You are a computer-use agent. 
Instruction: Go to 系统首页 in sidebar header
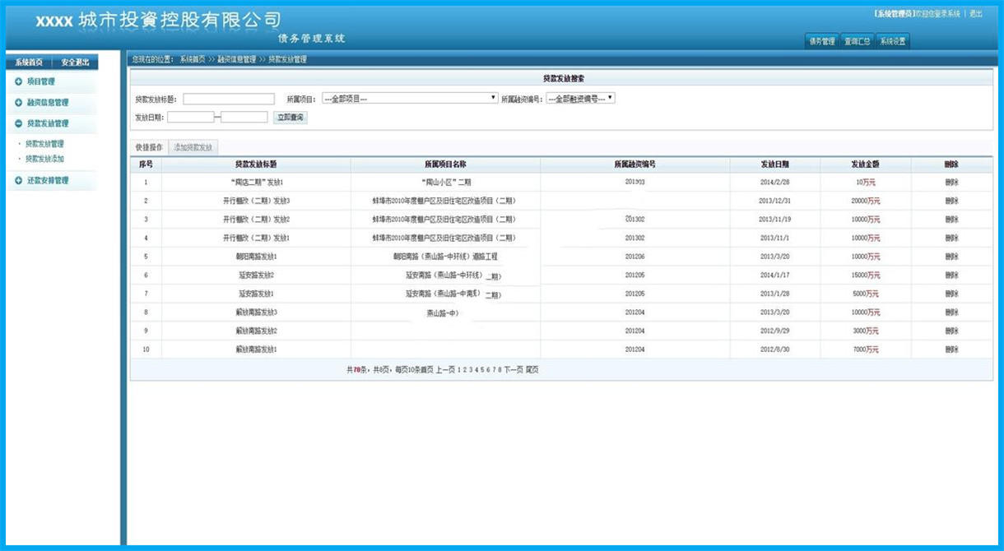point(29,63)
